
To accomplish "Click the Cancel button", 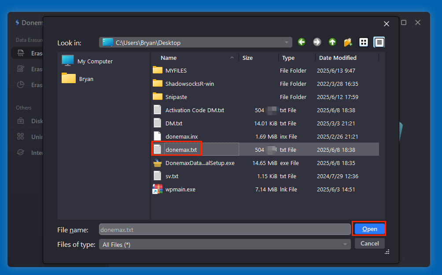I will coord(369,243).
